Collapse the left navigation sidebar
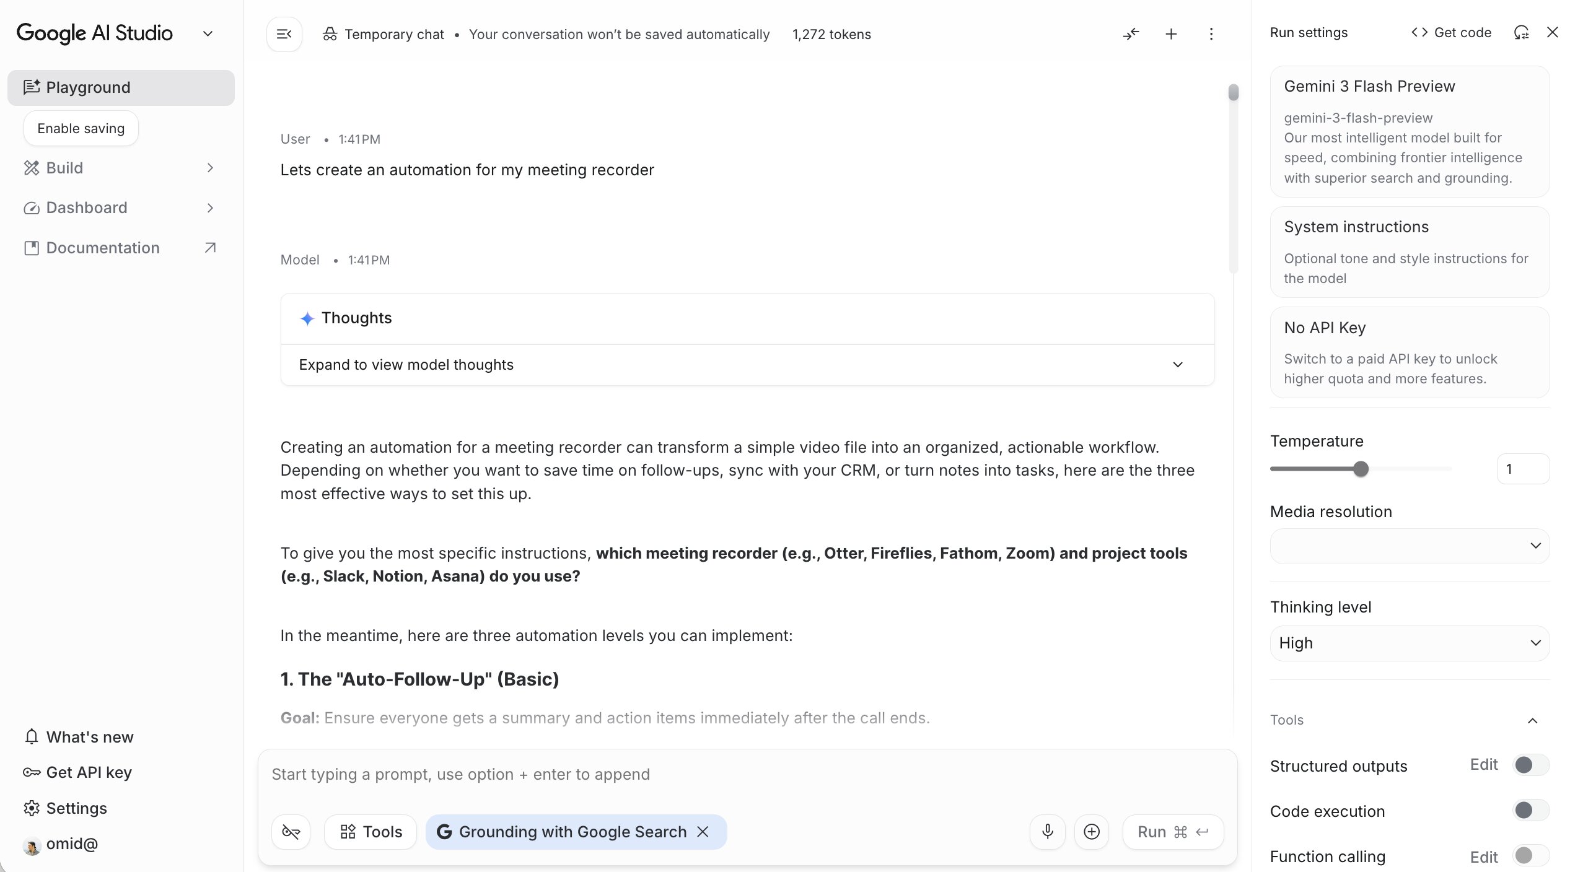The width and height of the screenshot is (1570, 872). tap(284, 34)
